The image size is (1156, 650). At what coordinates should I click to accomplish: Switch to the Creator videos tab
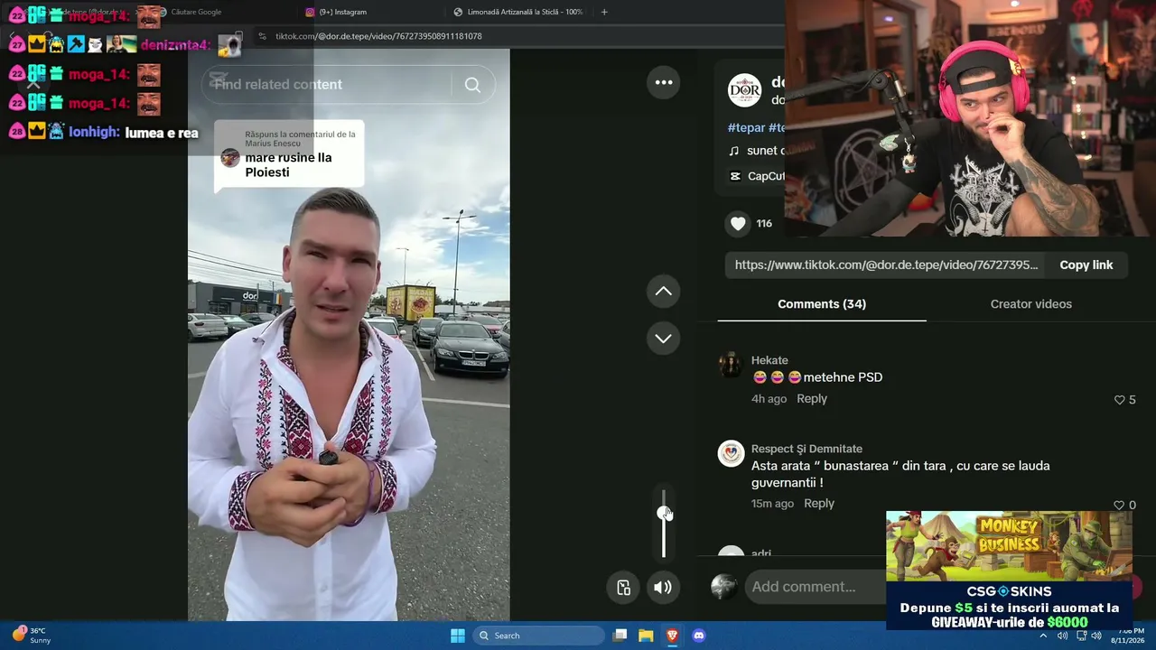point(1031,304)
